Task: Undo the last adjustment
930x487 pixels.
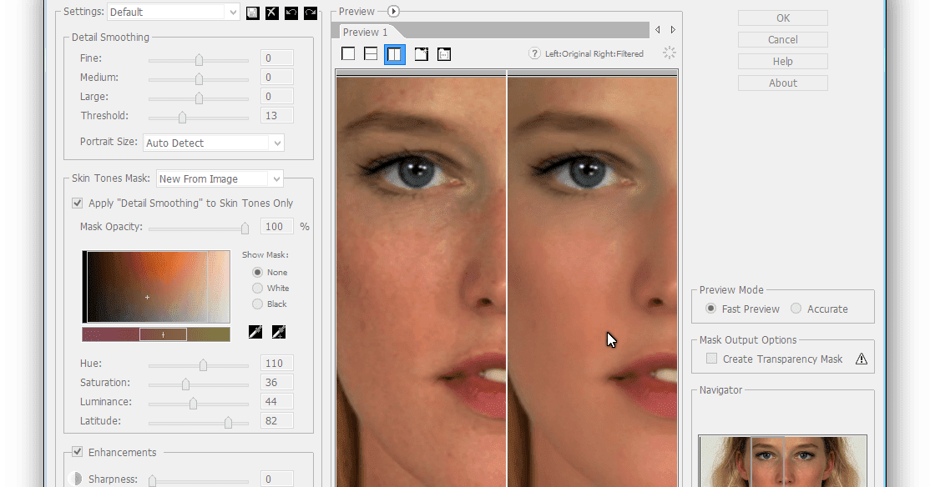Action: (x=291, y=12)
